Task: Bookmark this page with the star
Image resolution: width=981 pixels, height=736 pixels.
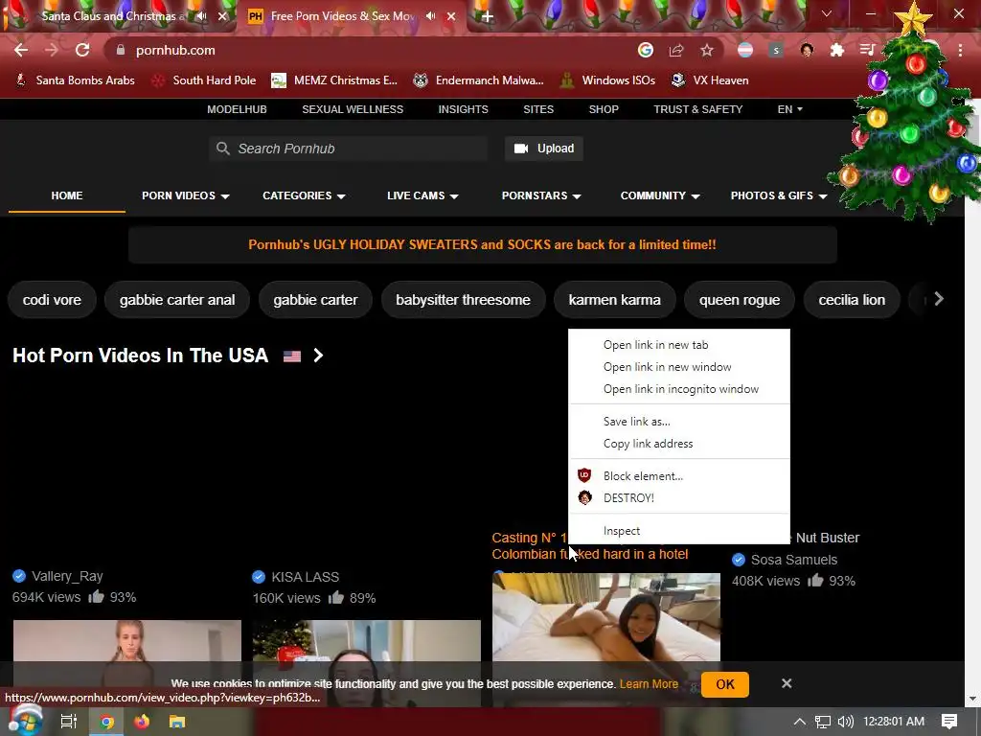Action: tap(707, 50)
